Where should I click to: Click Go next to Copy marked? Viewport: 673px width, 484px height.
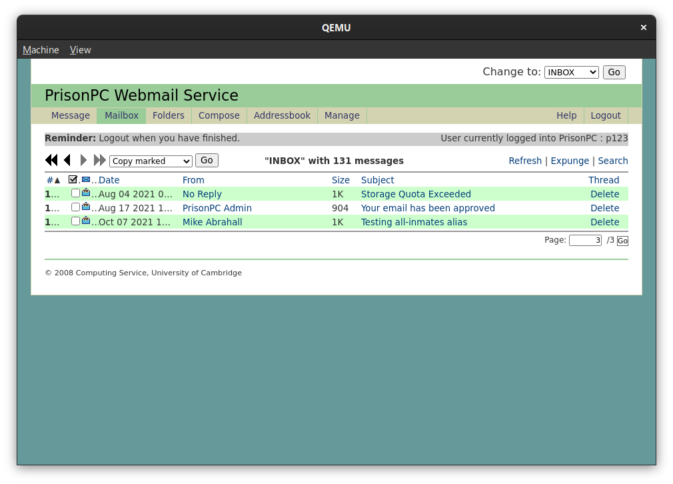207,160
